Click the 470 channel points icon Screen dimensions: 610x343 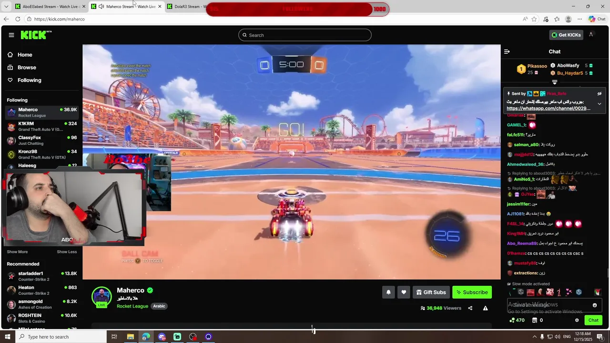[x=512, y=320]
